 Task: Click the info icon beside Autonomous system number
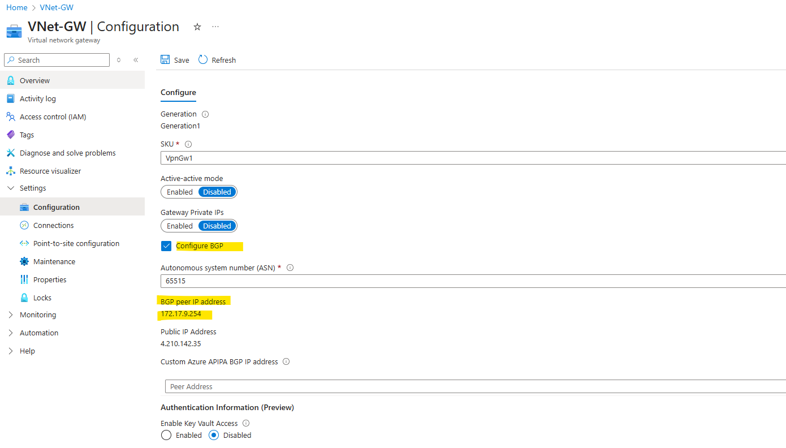click(x=290, y=268)
